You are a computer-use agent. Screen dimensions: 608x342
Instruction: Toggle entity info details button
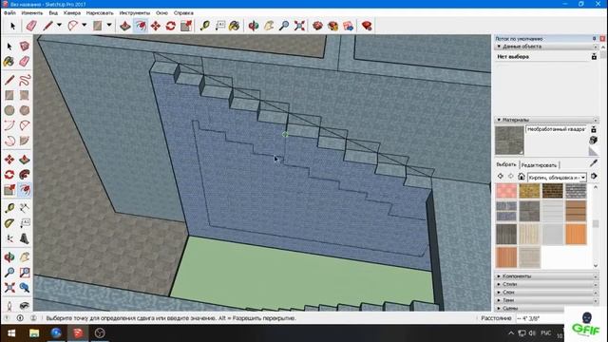pos(594,57)
